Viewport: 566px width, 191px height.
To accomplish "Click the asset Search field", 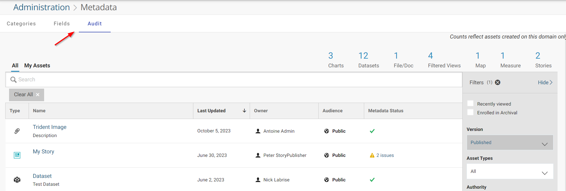I will pyautogui.click(x=234, y=80).
